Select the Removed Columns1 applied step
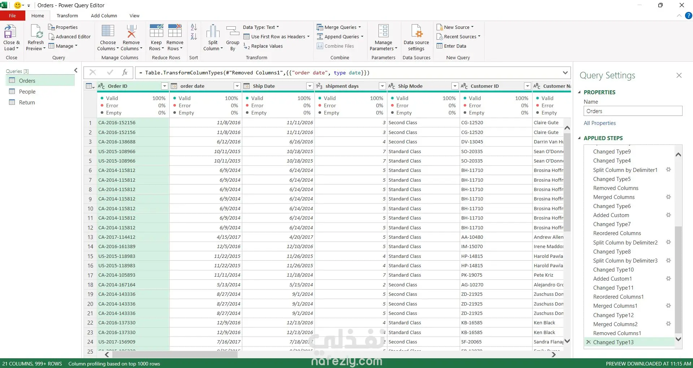This screenshot has width=693, height=368. pos(617,333)
